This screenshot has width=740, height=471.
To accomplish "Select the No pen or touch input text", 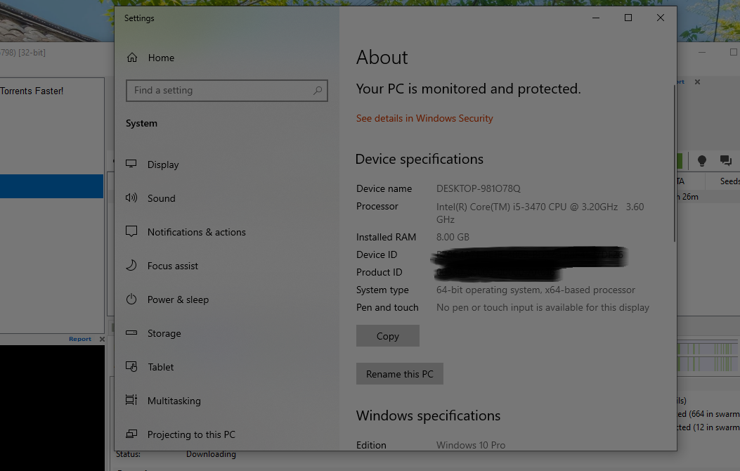I will (x=543, y=307).
